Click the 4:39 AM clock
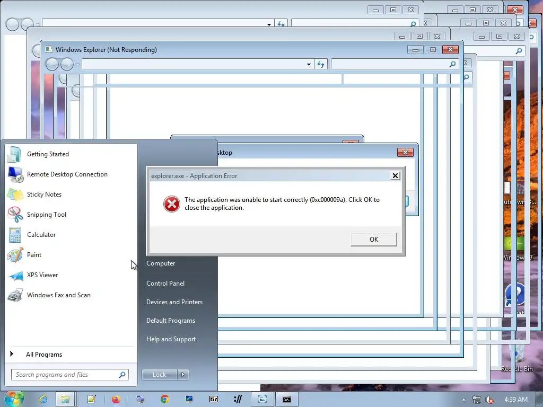The height and width of the screenshot is (407, 543). [x=516, y=400]
